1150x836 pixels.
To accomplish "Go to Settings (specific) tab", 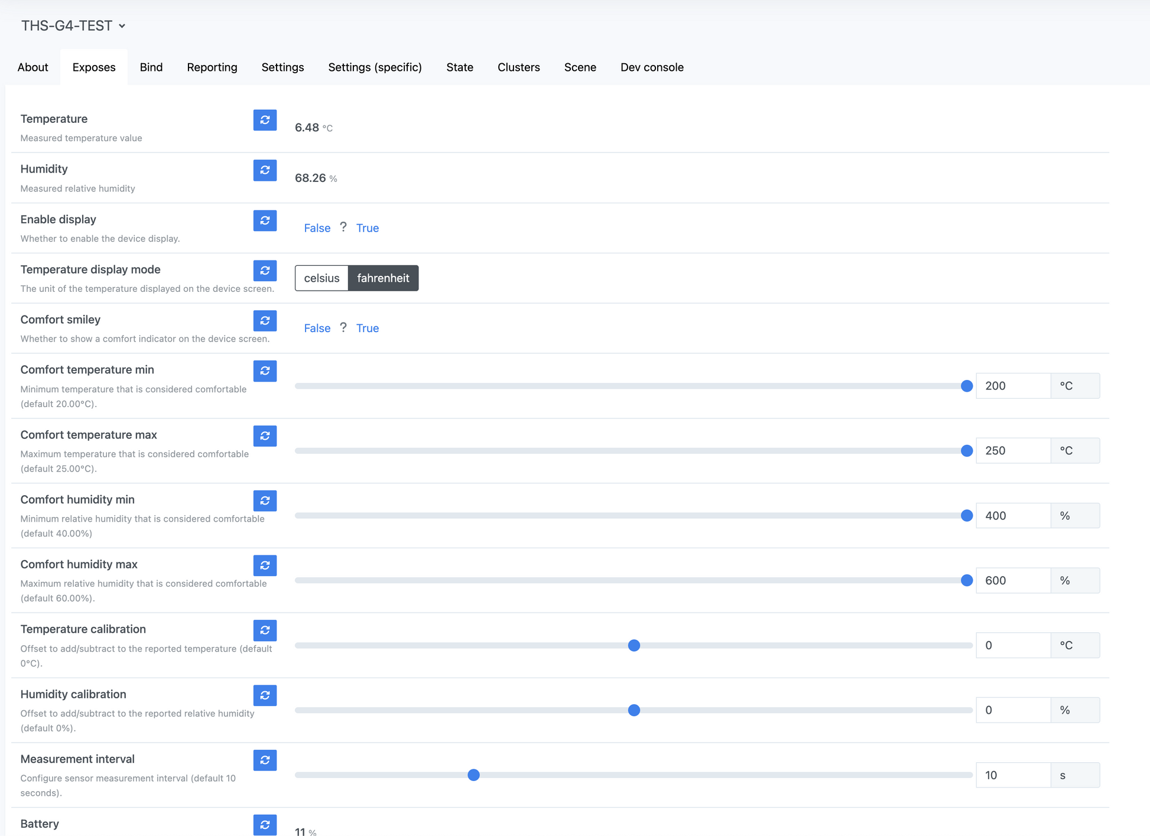I will (375, 67).
